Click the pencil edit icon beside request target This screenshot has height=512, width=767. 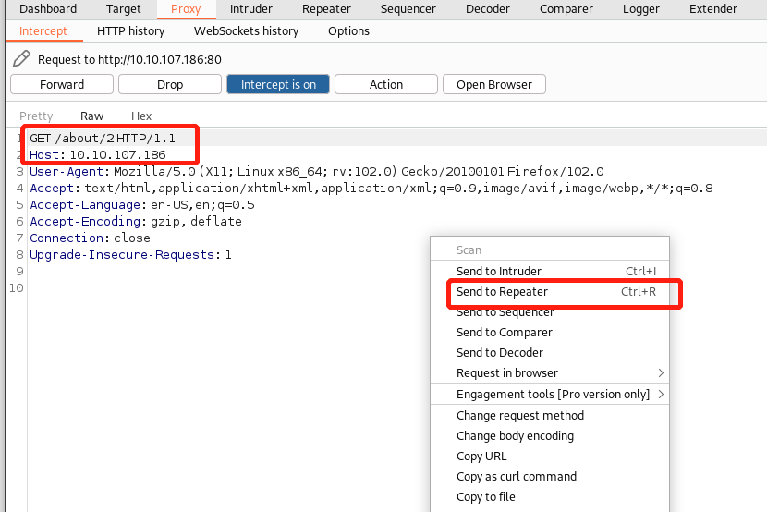21,59
